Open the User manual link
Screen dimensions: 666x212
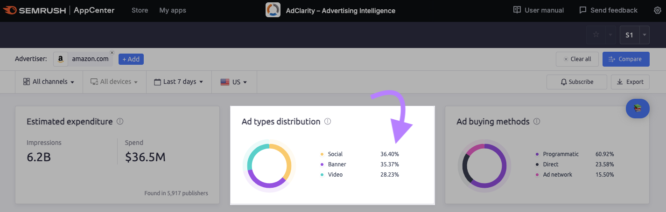[539, 10]
